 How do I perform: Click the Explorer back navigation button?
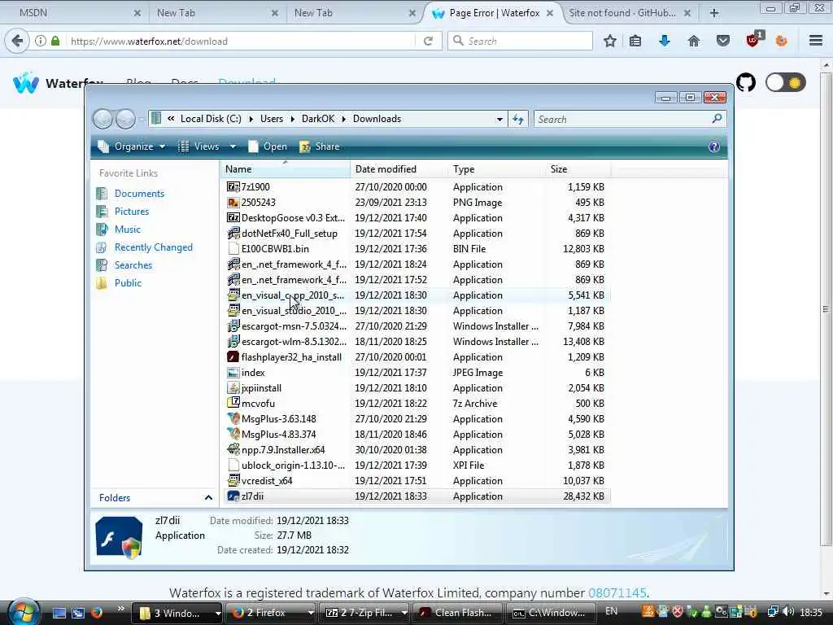pyautogui.click(x=102, y=119)
